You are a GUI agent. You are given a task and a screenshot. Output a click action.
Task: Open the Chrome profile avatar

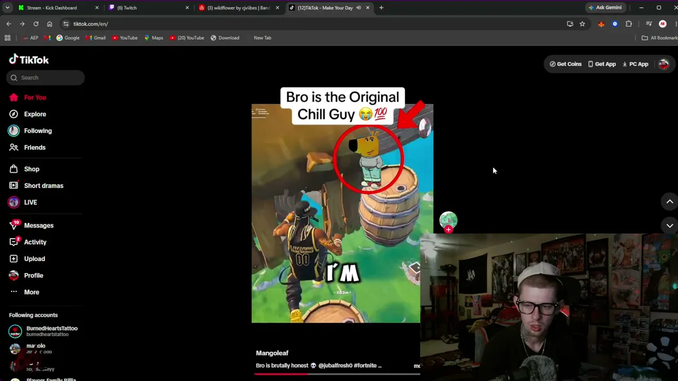click(x=663, y=24)
